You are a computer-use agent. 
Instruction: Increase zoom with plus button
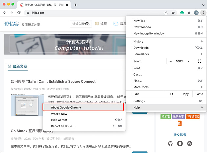(188, 61)
